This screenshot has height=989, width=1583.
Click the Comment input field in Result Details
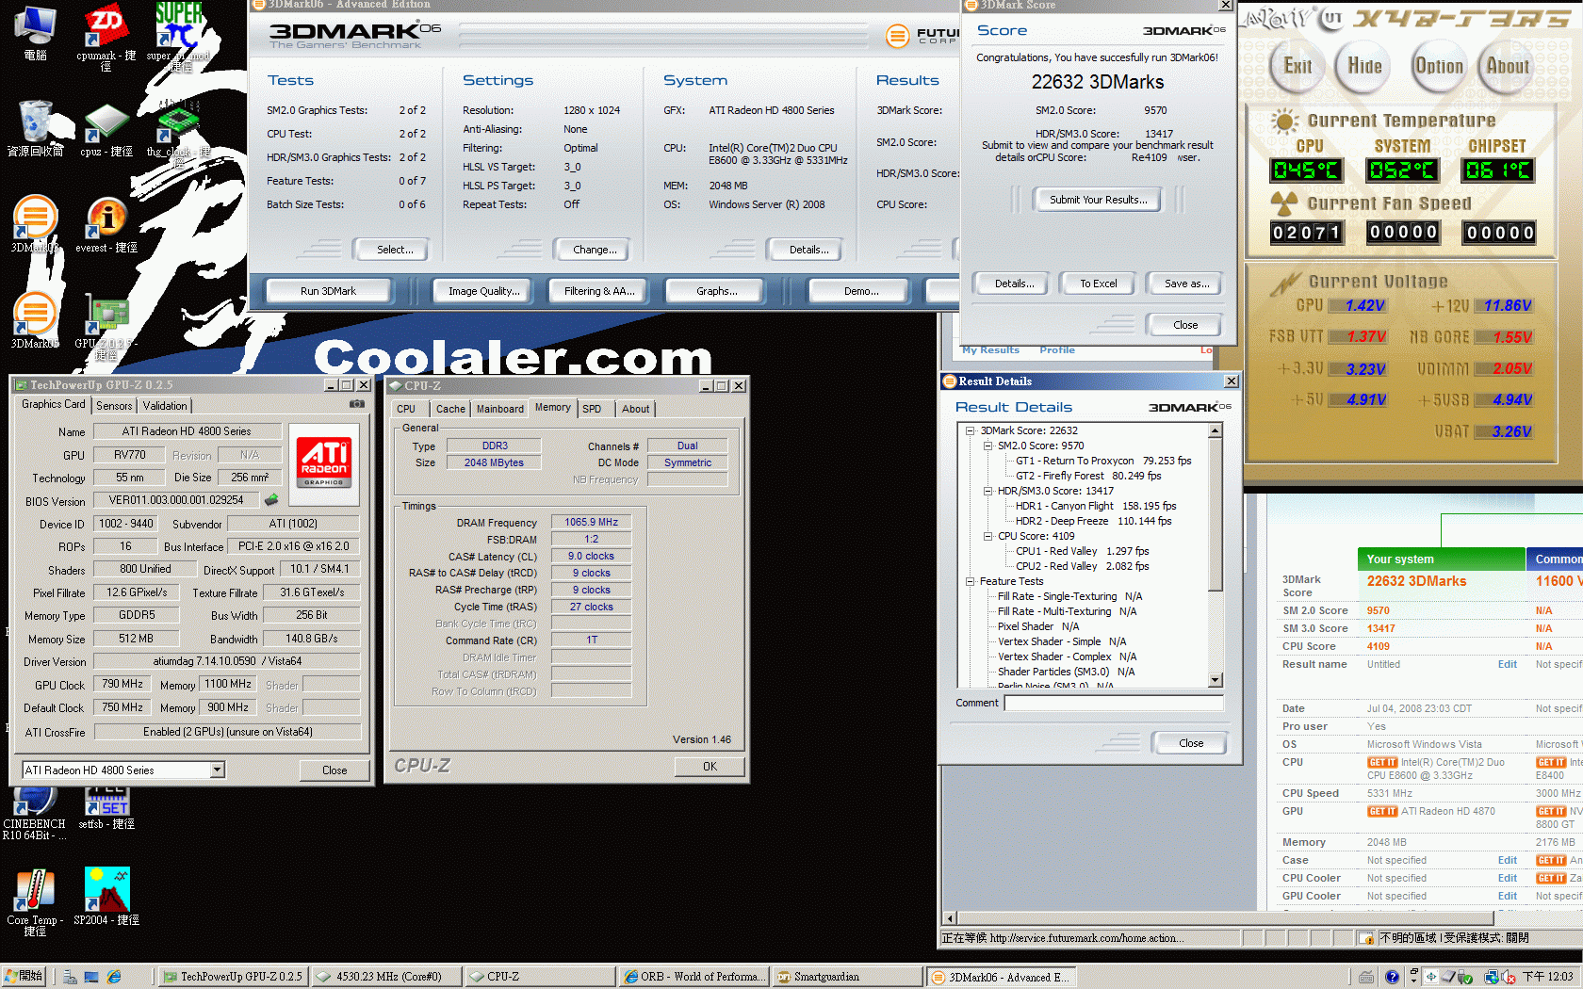(1114, 703)
